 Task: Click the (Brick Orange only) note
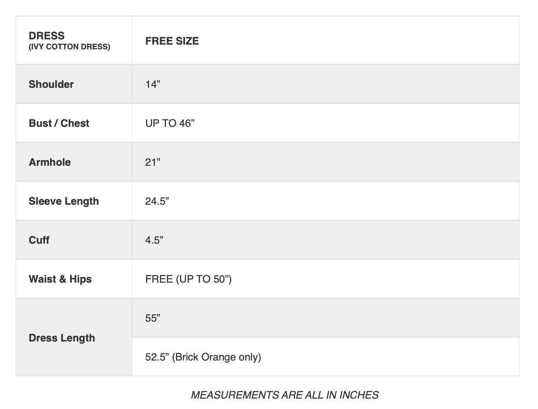coord(217,357)
